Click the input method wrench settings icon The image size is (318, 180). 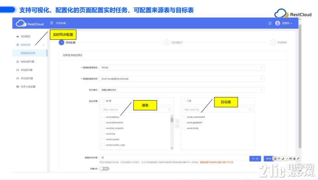pos(298,158)
